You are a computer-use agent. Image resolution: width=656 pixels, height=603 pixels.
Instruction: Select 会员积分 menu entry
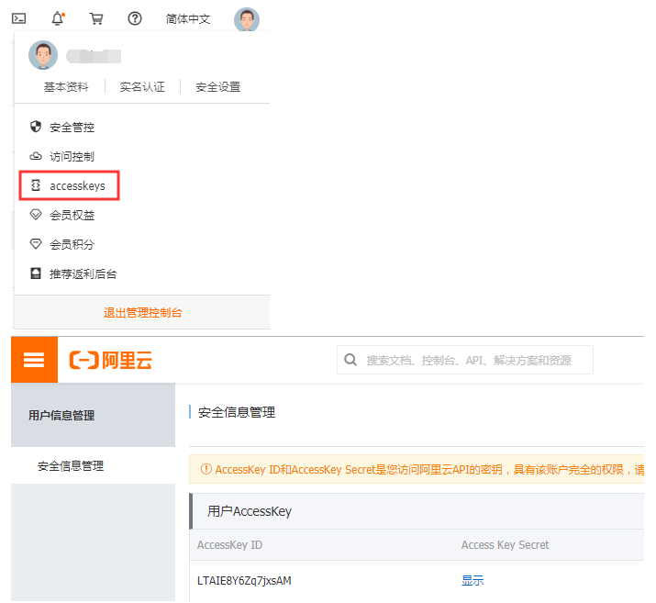tap(72, 244)
